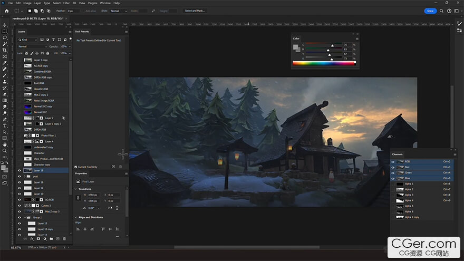Image resolution: width=464 pixels, height=261 pixels.
Task: Open the Layers panel flyout menu
Action: pos(70,32)
